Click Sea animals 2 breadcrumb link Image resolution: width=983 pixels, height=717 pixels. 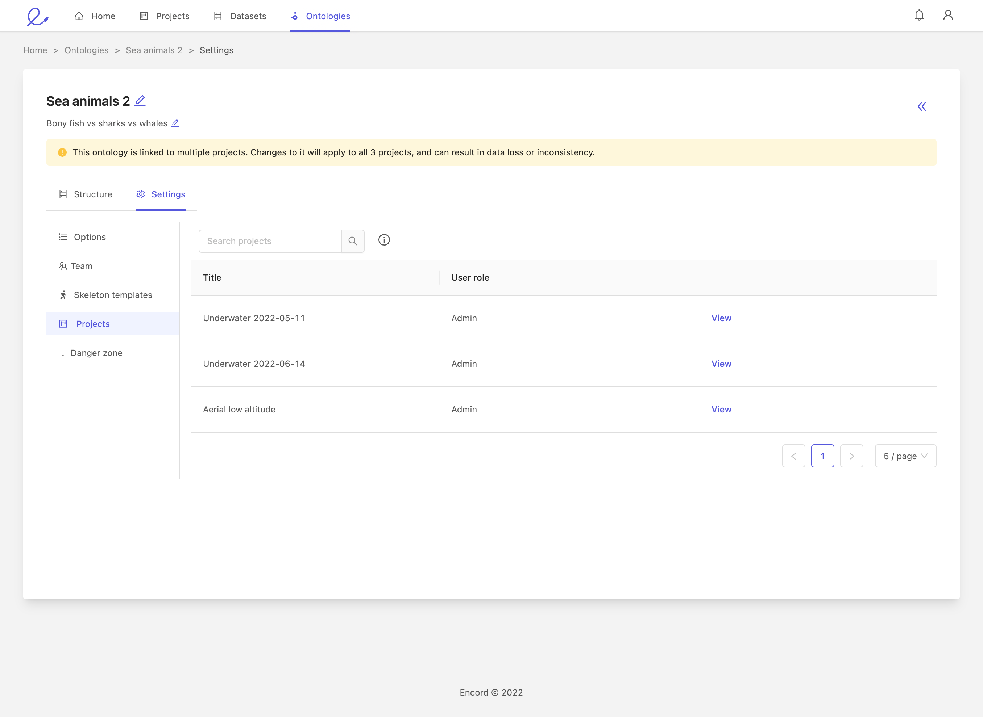154,50
